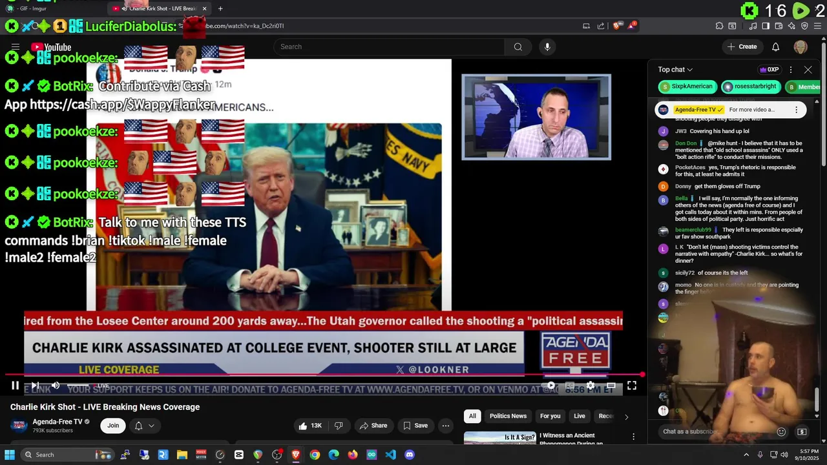Close the Charlie Kirk Shot tab
This screenshot has width=827, height=465.
tap(204, 8)
